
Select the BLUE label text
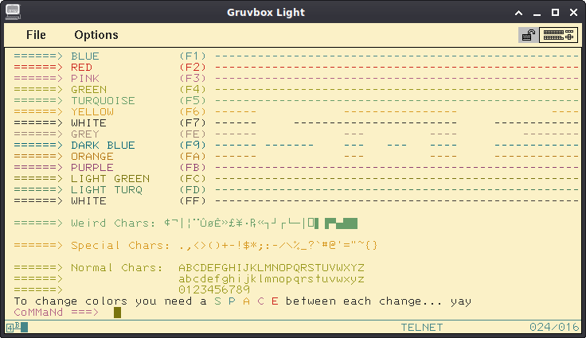85,56
